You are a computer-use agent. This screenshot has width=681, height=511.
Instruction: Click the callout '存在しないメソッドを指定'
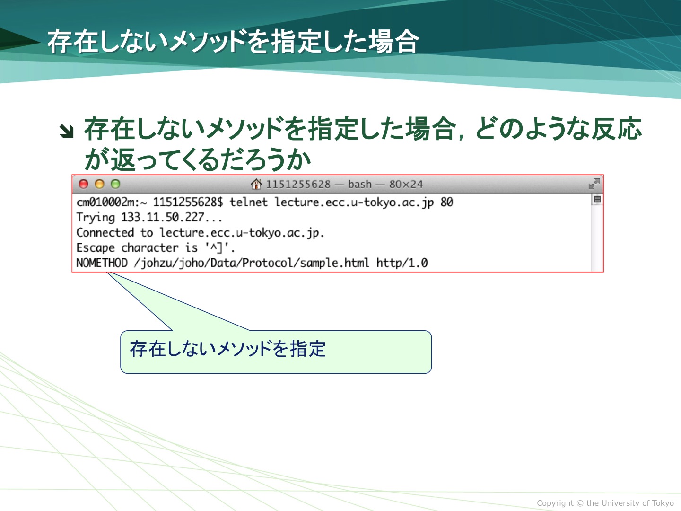click(x=276, y=352)
